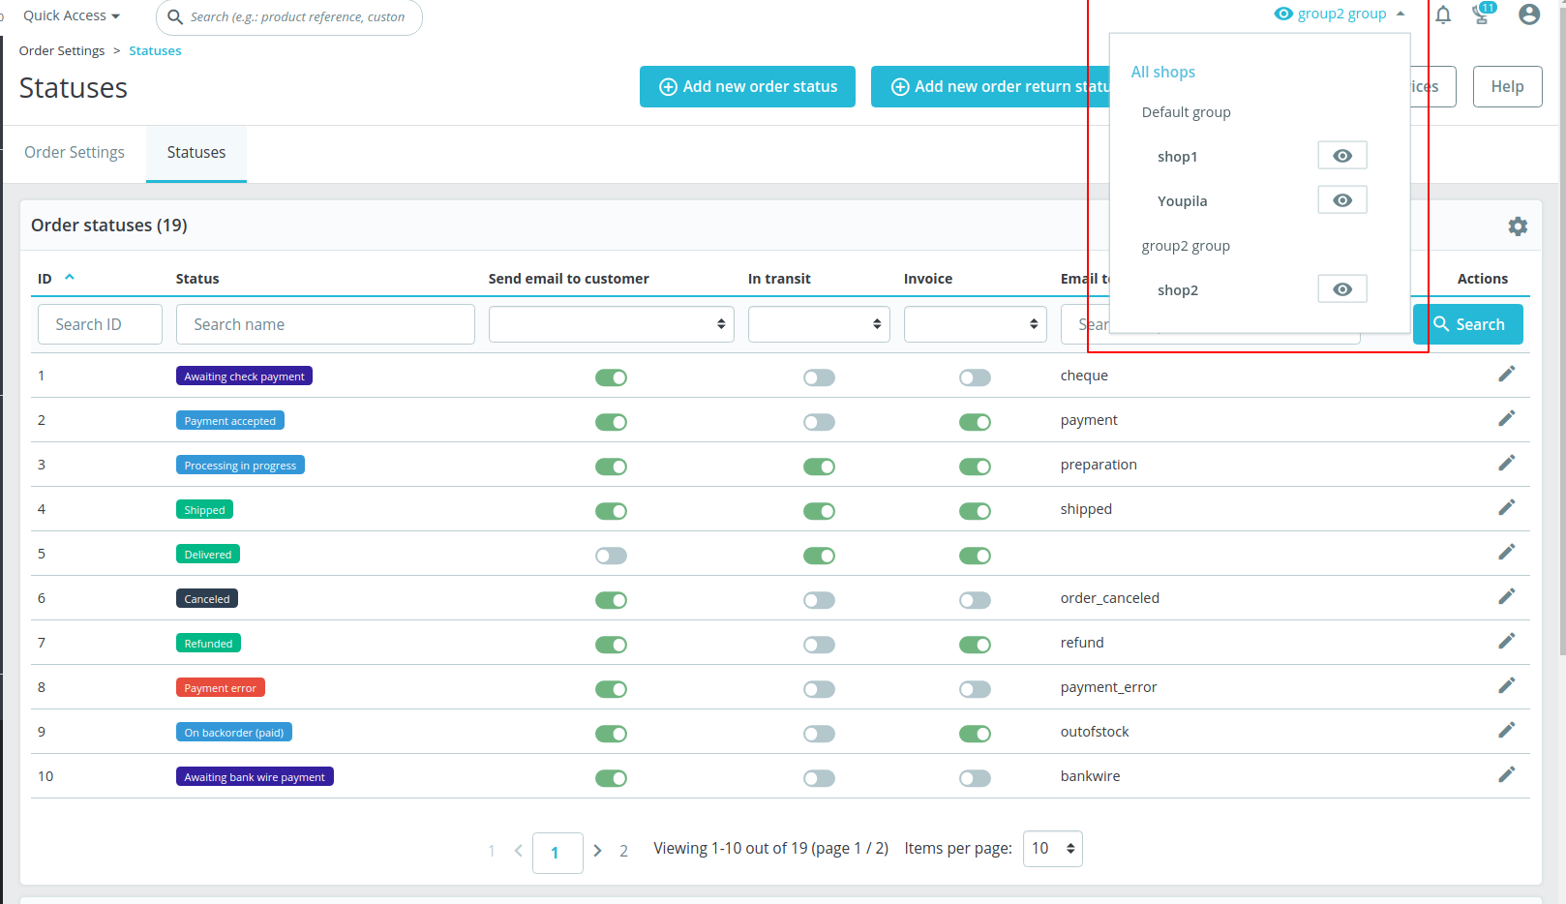Show shop1 using its eye toggle
1566x904 pixels.
(x=1341, y=155)
